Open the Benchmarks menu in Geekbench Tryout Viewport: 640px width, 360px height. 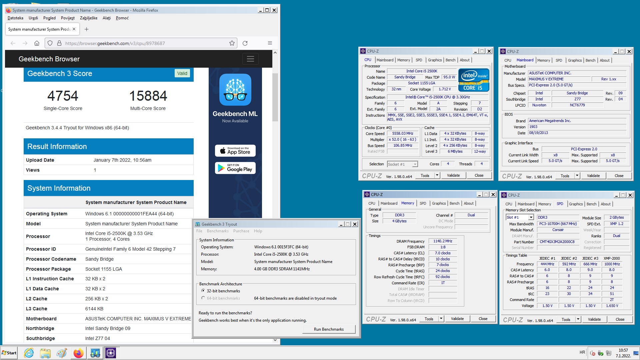pyautogui.click(x=218, y=231)
